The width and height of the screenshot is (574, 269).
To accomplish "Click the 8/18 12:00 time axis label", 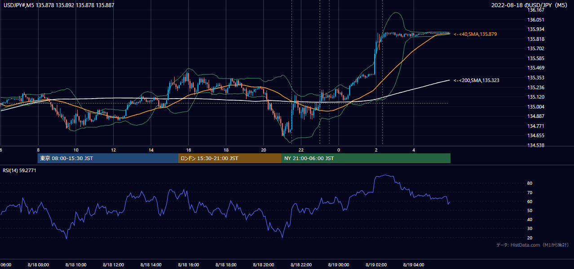I will point(113,265).
